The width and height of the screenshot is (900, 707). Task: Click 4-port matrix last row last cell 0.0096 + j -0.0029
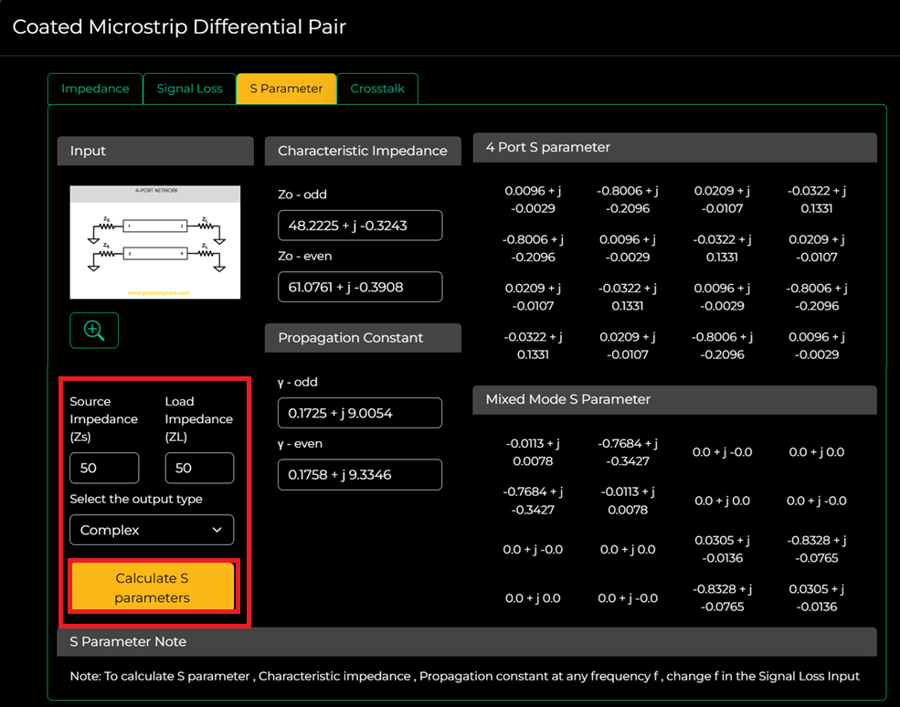pos(817,346)
